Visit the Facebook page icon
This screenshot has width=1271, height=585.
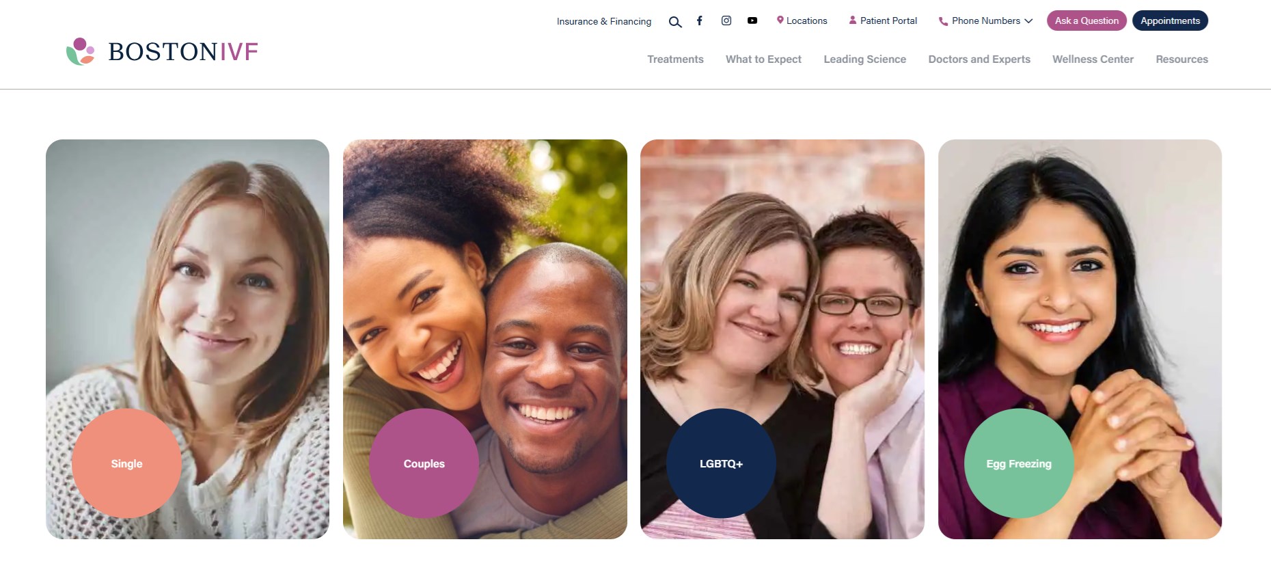[x=699, y=21]
